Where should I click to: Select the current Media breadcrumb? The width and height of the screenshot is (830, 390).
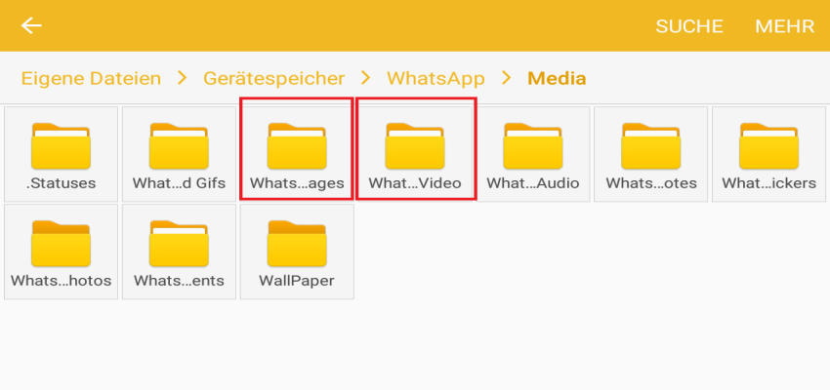557,78
